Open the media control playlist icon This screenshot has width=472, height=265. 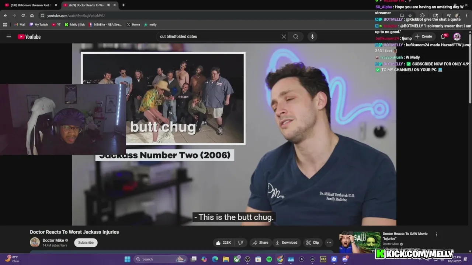coord(449,15)
